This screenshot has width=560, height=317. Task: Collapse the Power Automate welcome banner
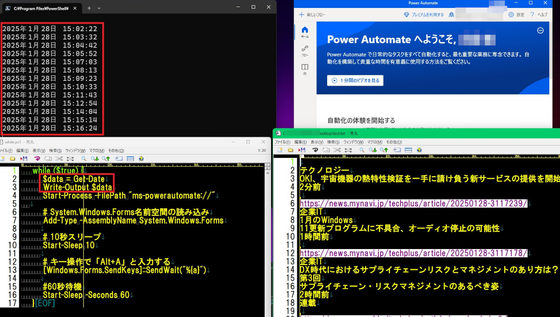tap(540, 30)
